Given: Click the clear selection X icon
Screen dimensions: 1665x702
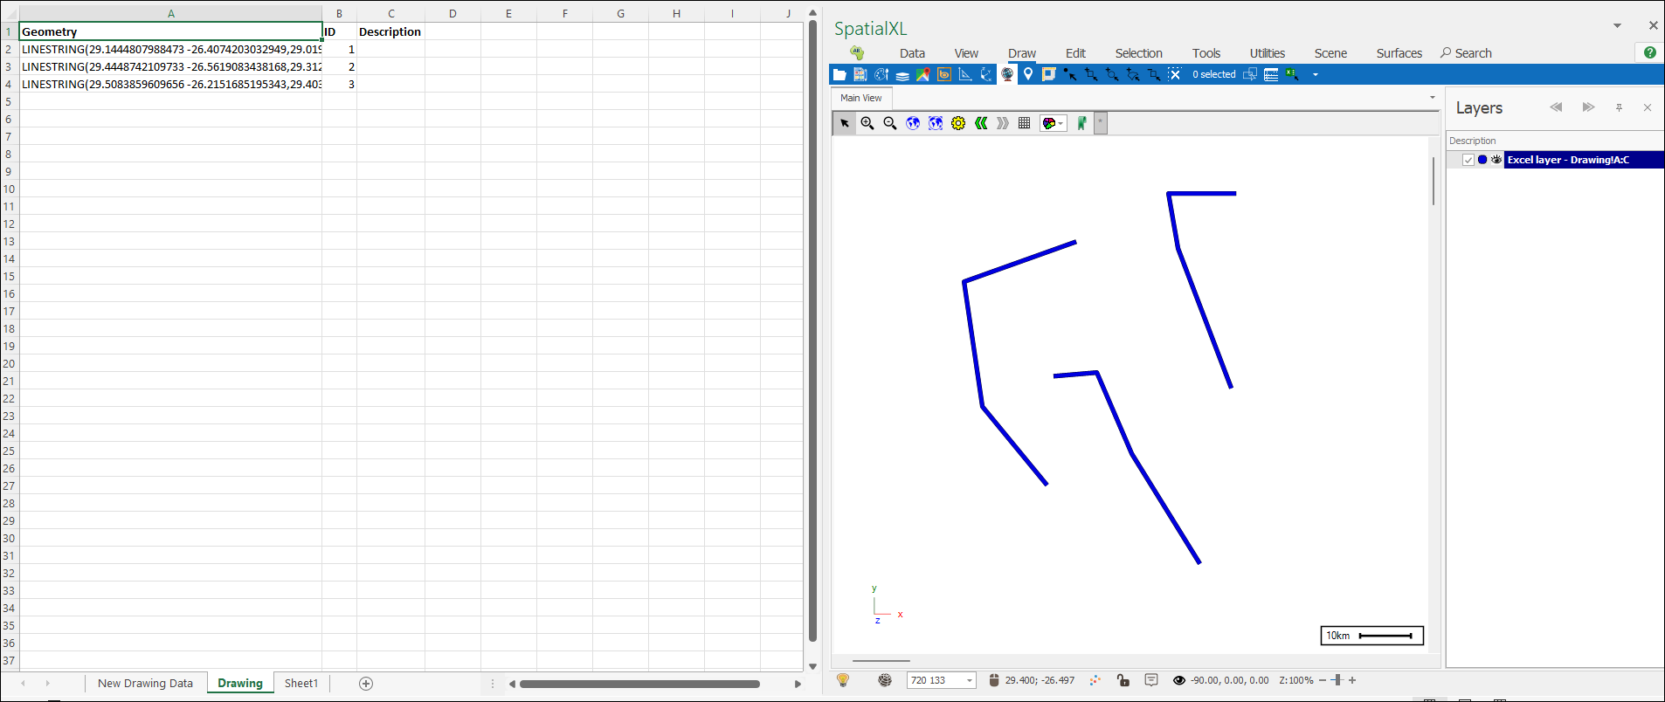Looking at the screenshot, I should (1174, 74).
